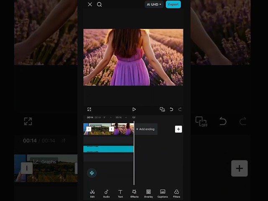Open the Effects tool
Screen dimensions: 268x201
click(x=134, y=193)
